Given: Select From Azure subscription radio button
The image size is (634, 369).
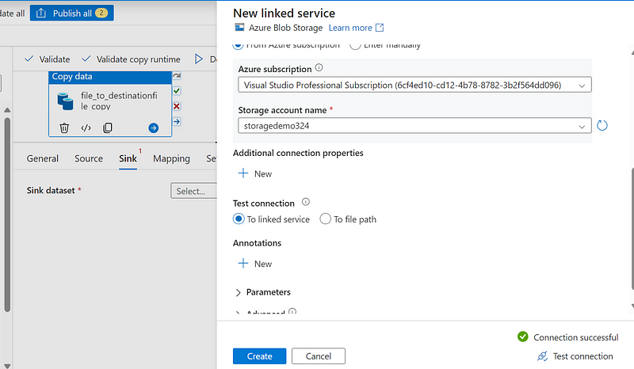Looking at the screenshot, I should tap(239, 44).
